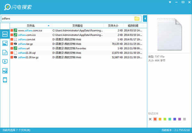Click the red tag of zdfans.tar.gz
The height and width of the screenshot is (133, 192).
[x=12, y=44]
